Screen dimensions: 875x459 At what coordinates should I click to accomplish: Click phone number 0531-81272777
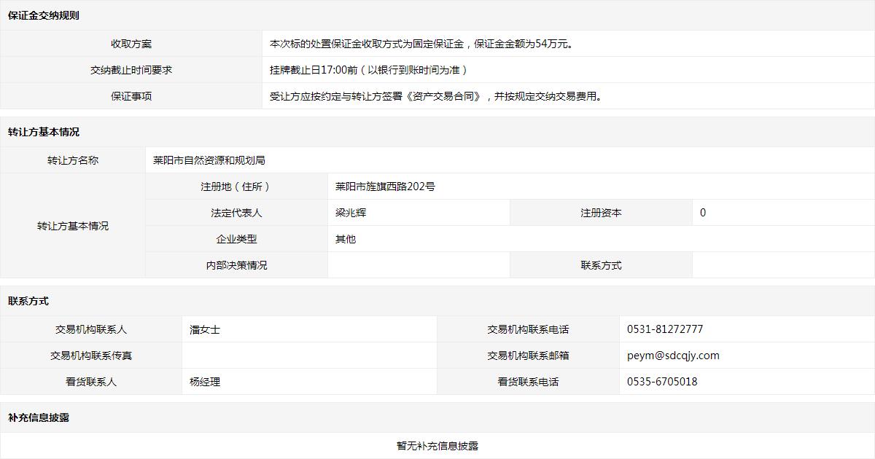coord(665,329)
